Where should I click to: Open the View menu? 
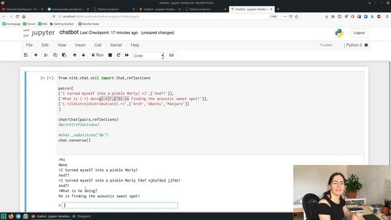[62, 45]
